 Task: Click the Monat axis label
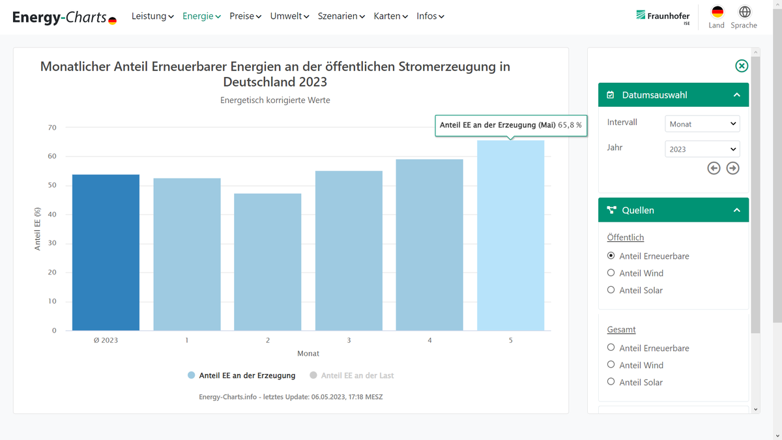point(308,353)
